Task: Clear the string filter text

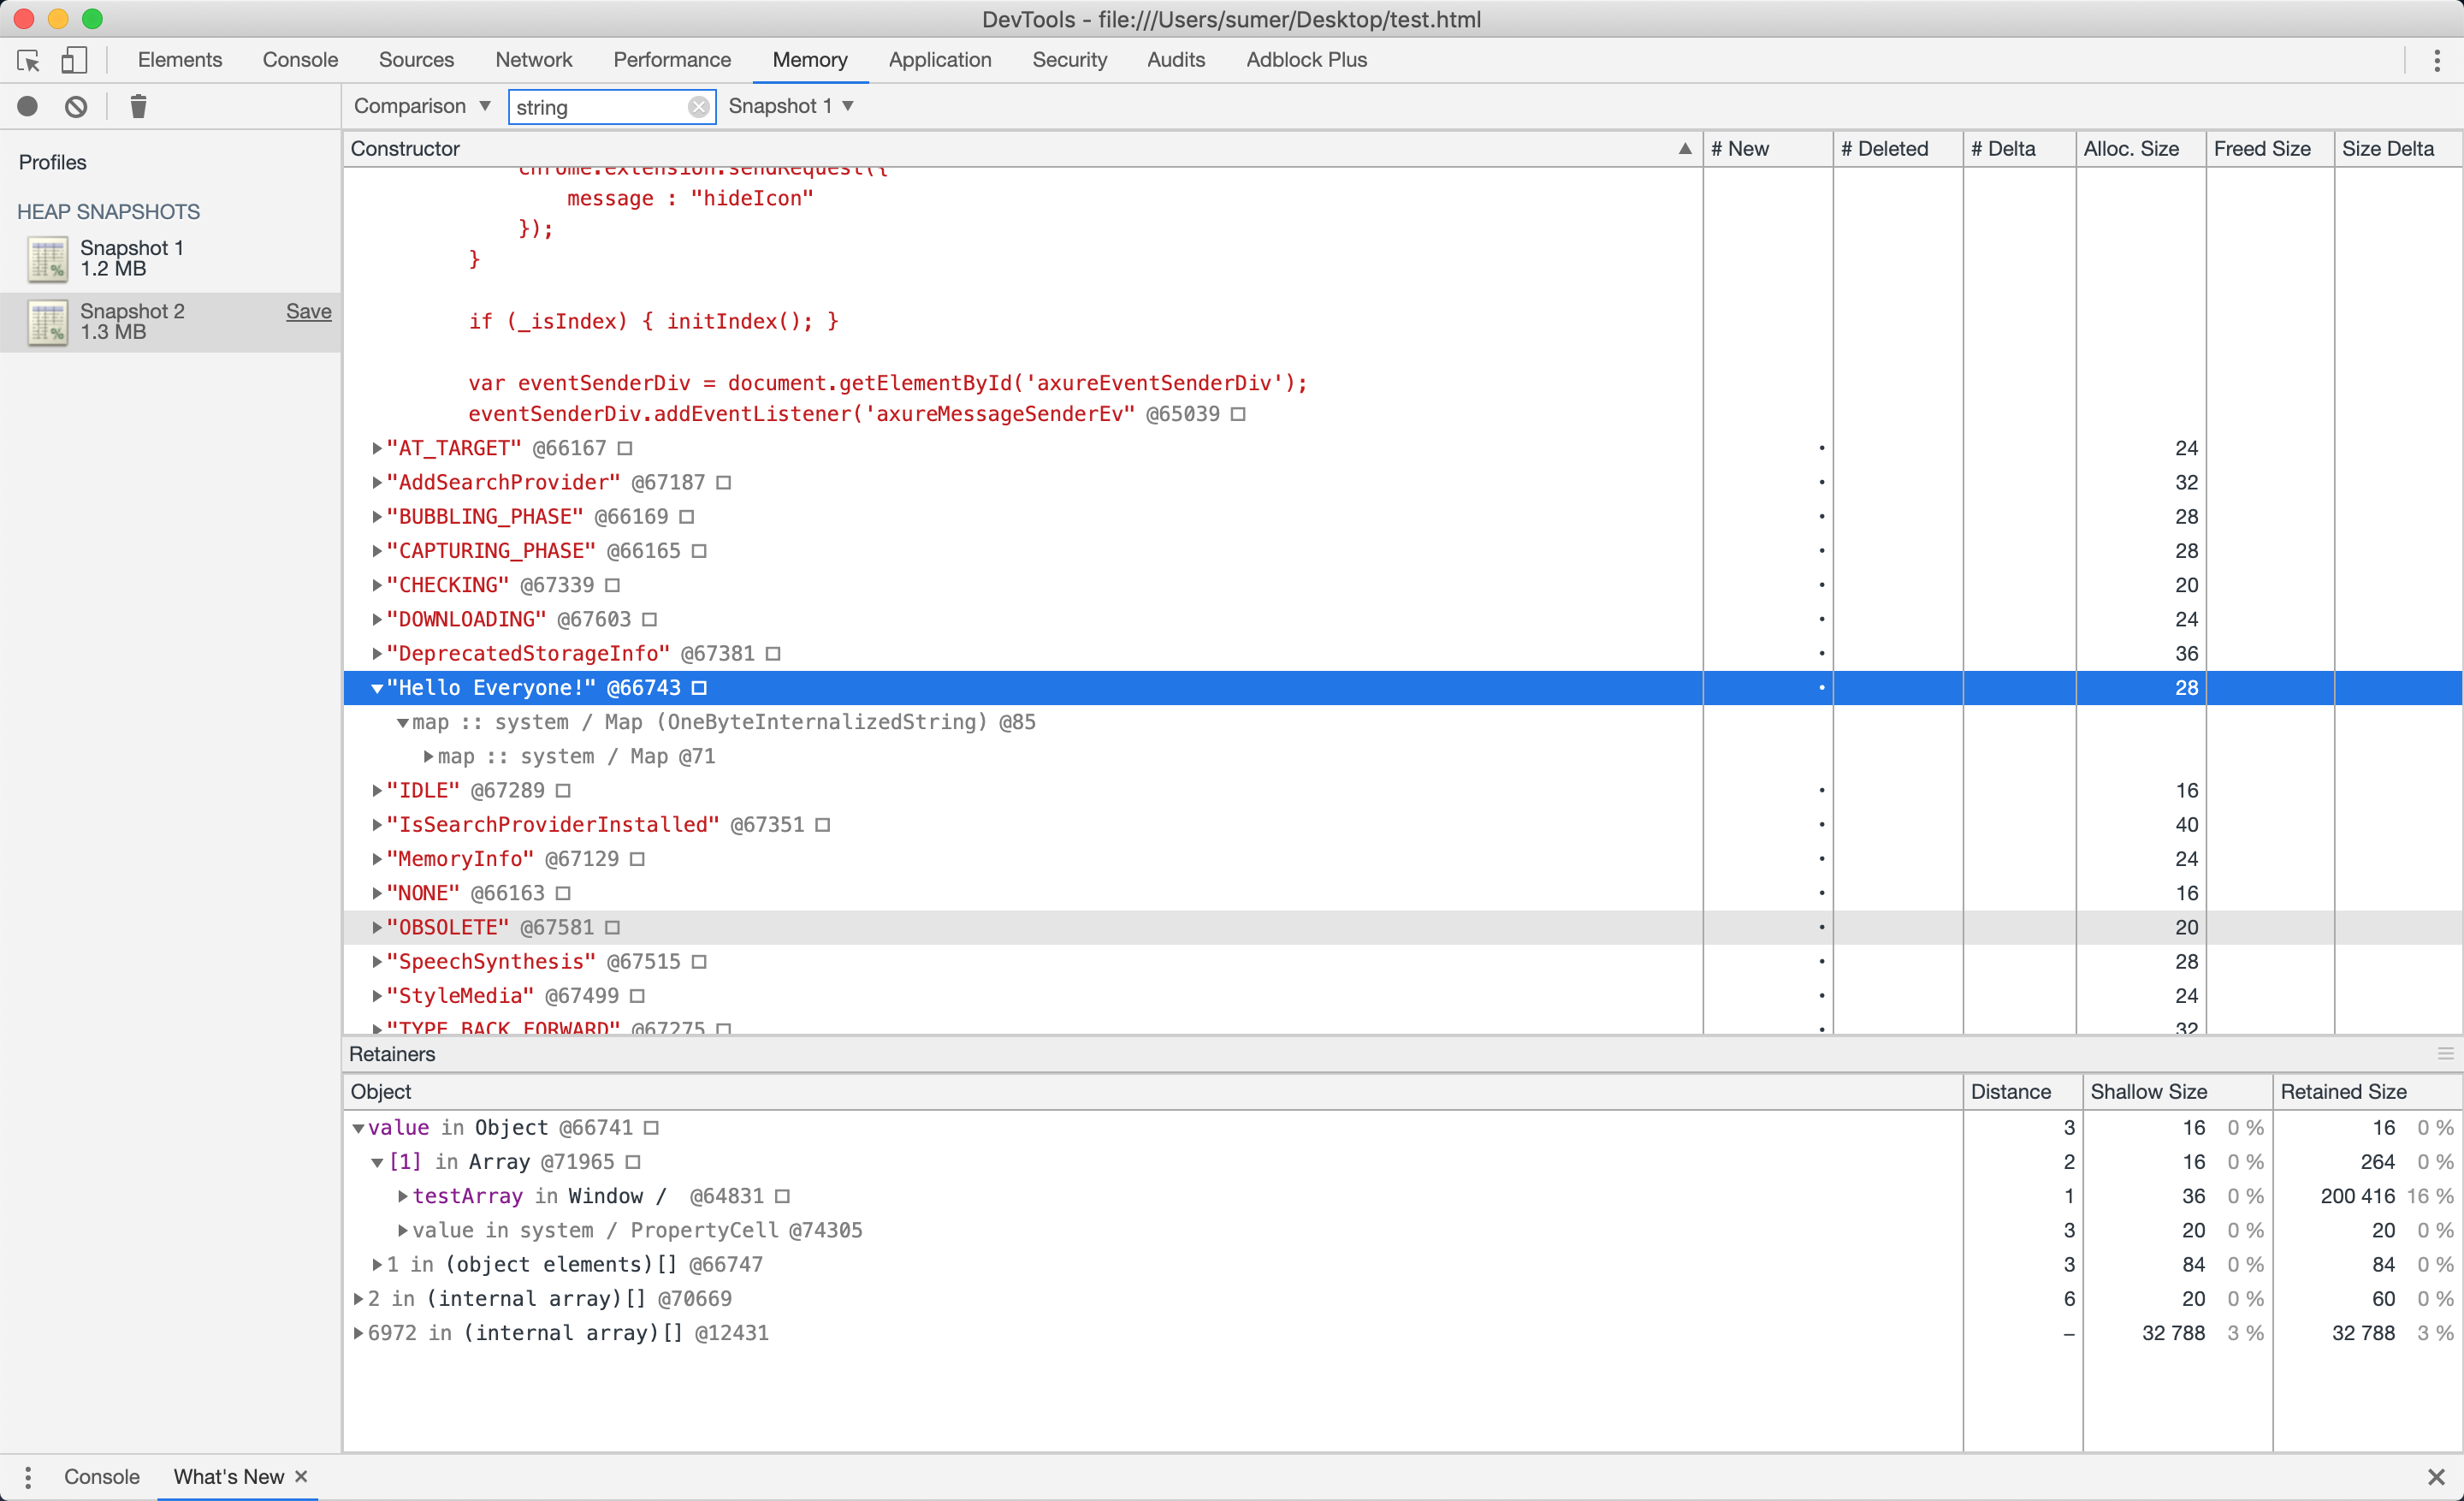Action: tap(698, 107)
